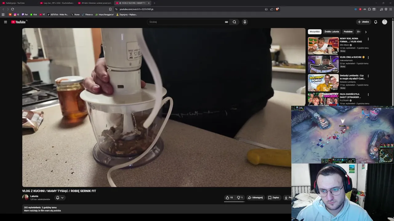Open the NOWY ROK, NOWA FORMA thumbnail
The width and height of the screenshot is (394, 221).
[323, 46]
